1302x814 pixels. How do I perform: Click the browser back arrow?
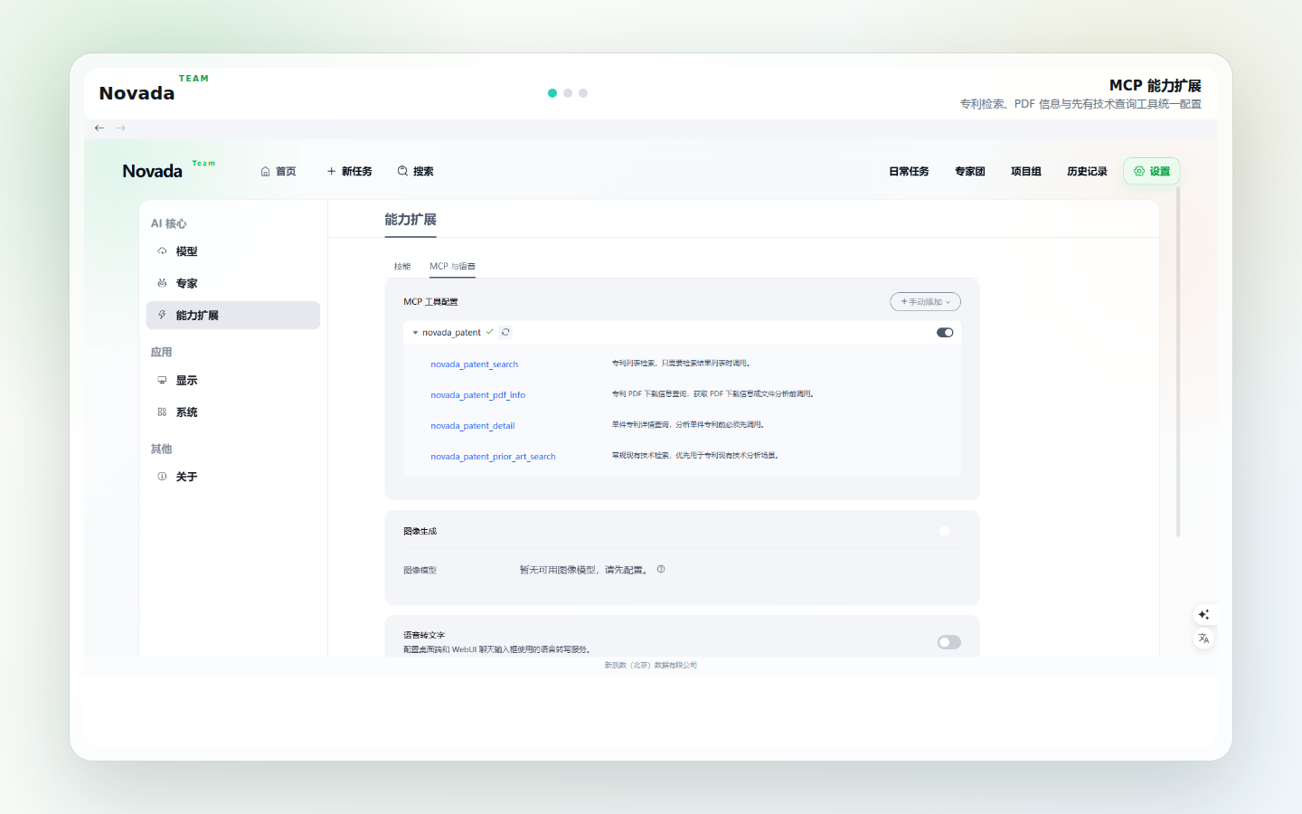point(99,128)
